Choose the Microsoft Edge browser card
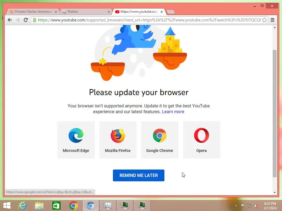 click(76, 140)
